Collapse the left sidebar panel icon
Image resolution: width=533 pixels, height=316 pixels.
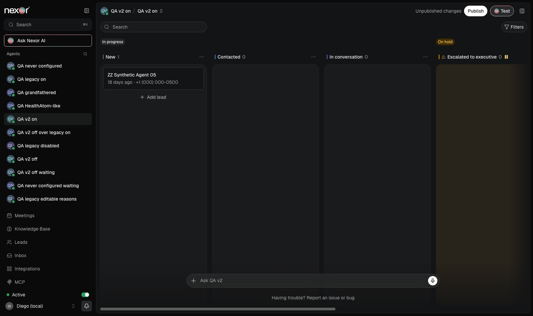(x=87, y=11)
